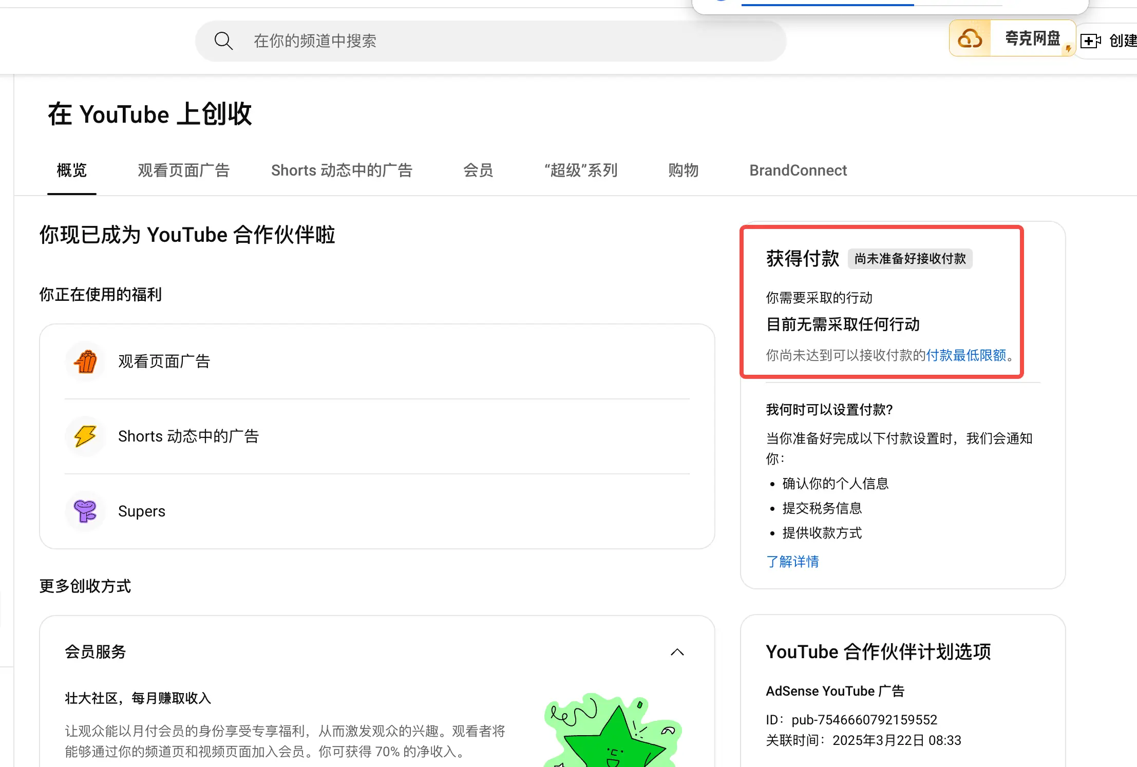Select the 观看页面广告 benefit row

(x=377, y=361)
